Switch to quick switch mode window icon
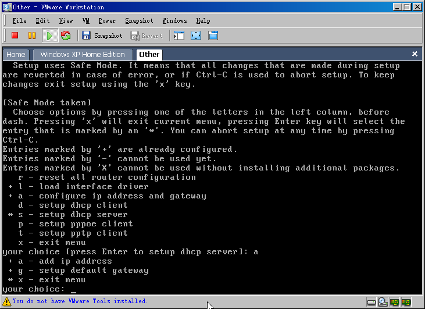Viewport: 425px width, 309px height. [x=213, y=35]
